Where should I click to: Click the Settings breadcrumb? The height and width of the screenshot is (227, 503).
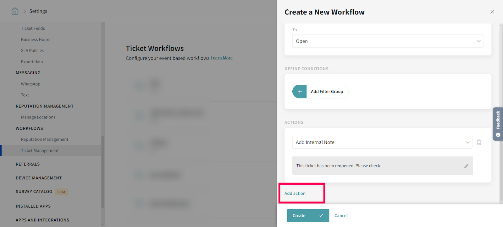pos(38,11)
